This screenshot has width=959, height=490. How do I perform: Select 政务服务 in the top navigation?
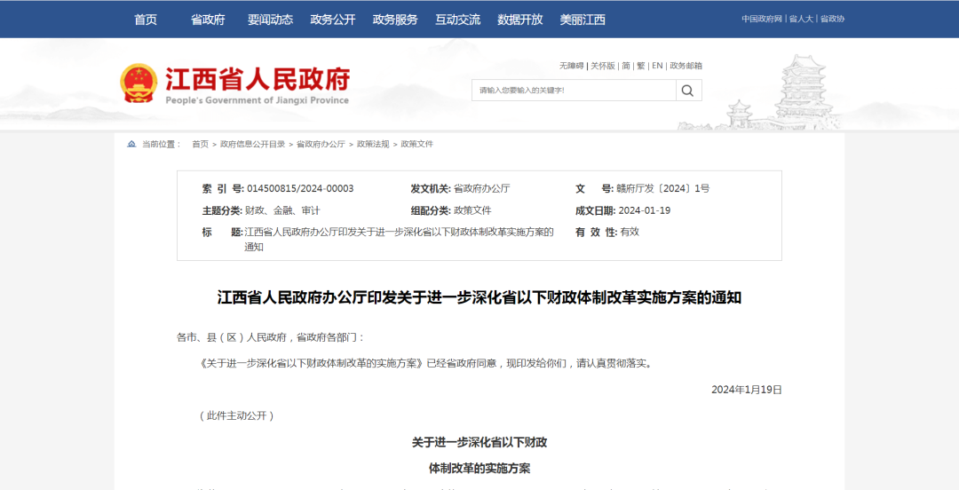pos(395,20)
